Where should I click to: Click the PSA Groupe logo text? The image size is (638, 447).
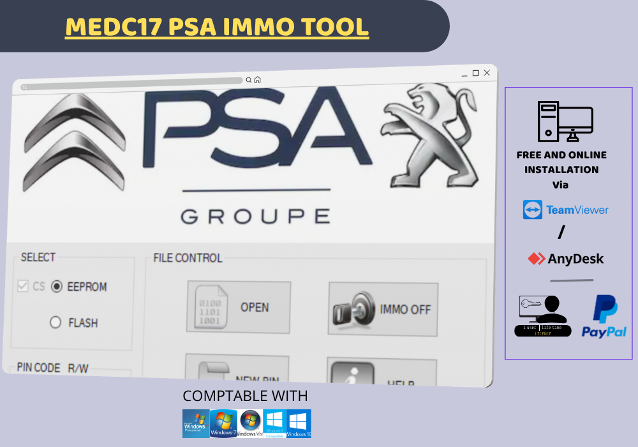point(256,156)
